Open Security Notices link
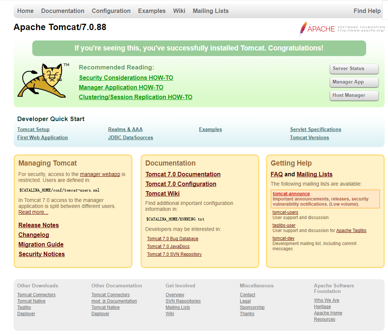This screenshot has width=388, height=336. [42, 254]
